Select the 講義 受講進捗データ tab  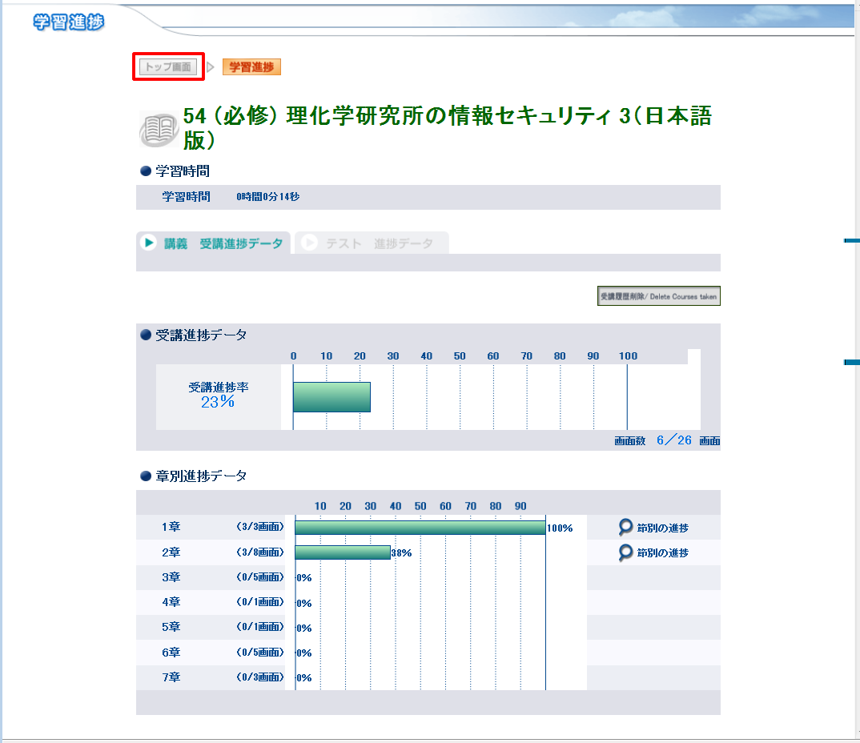213,243
